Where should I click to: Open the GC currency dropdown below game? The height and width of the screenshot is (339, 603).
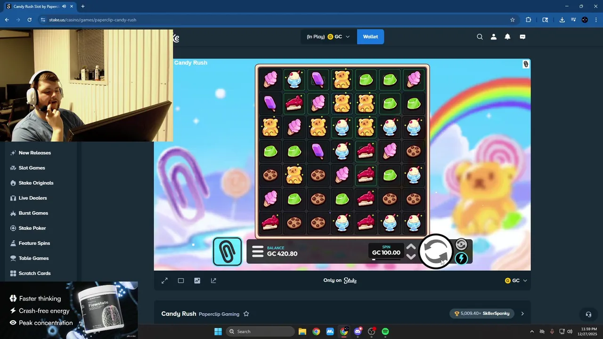pyautogui.click(x=516, y=281)
